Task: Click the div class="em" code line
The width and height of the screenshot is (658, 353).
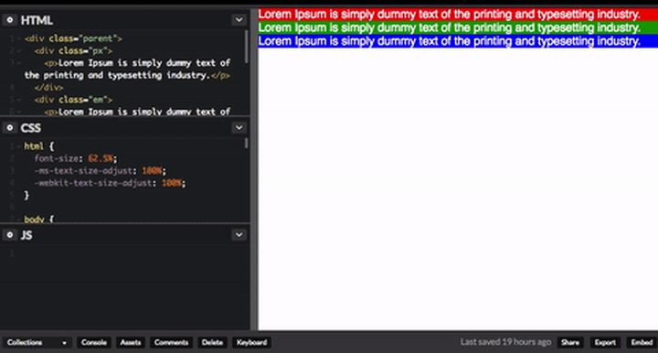Action: pos(73,100)
